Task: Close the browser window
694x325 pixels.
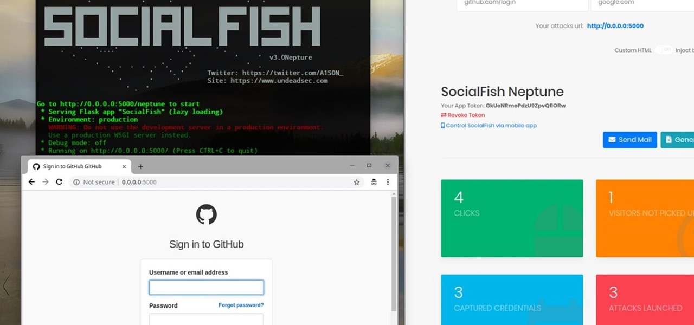Action: point(387,165)
